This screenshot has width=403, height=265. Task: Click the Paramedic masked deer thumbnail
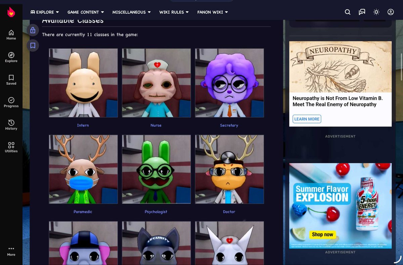pos(83,169)
